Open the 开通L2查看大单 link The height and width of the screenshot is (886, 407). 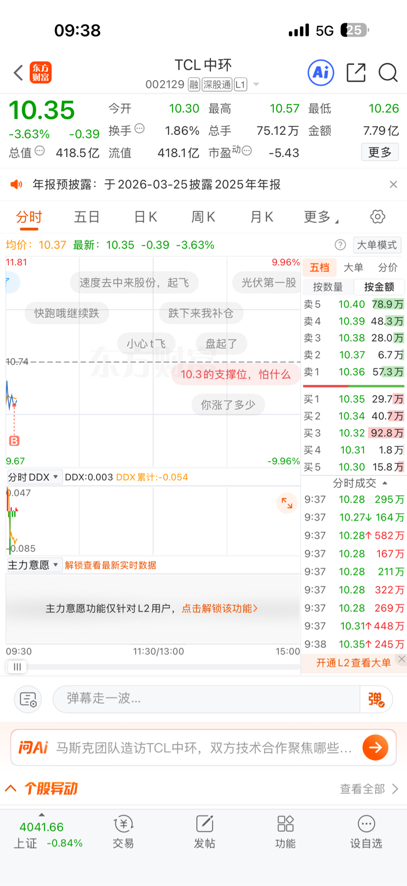point(353,663)
